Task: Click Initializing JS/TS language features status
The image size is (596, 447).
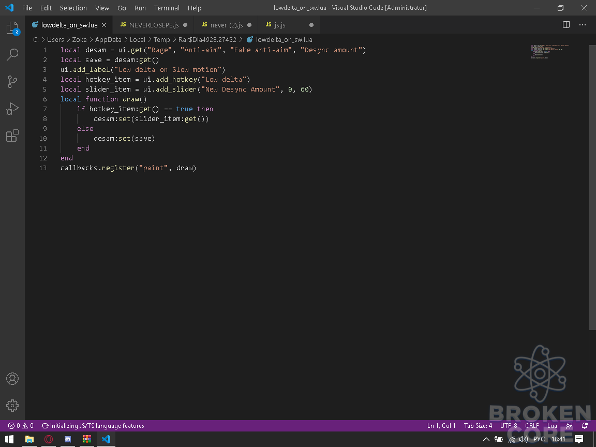Action: tap(93, 426)
